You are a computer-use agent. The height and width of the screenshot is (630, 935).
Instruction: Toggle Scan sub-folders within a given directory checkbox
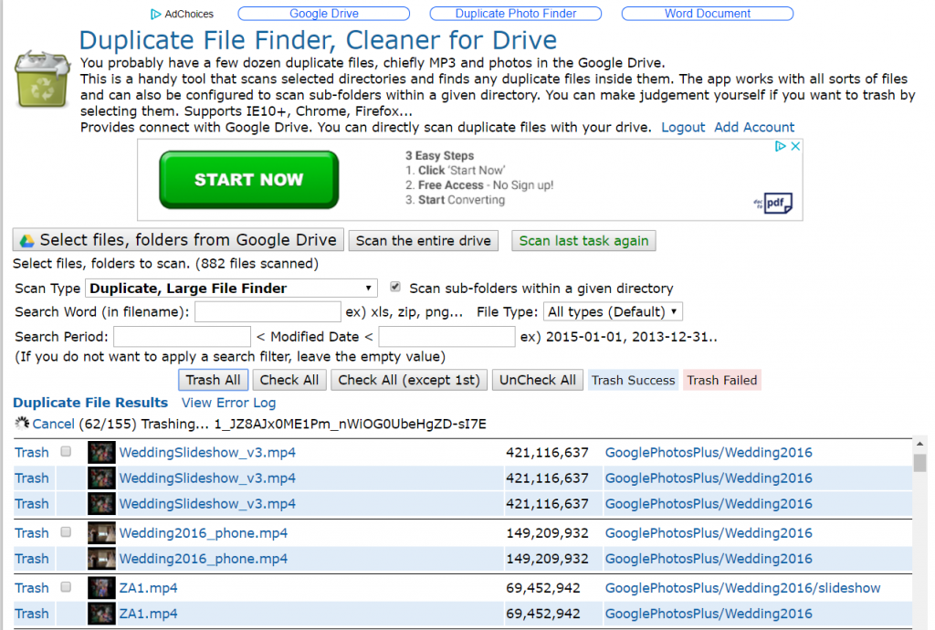[394, 287]
